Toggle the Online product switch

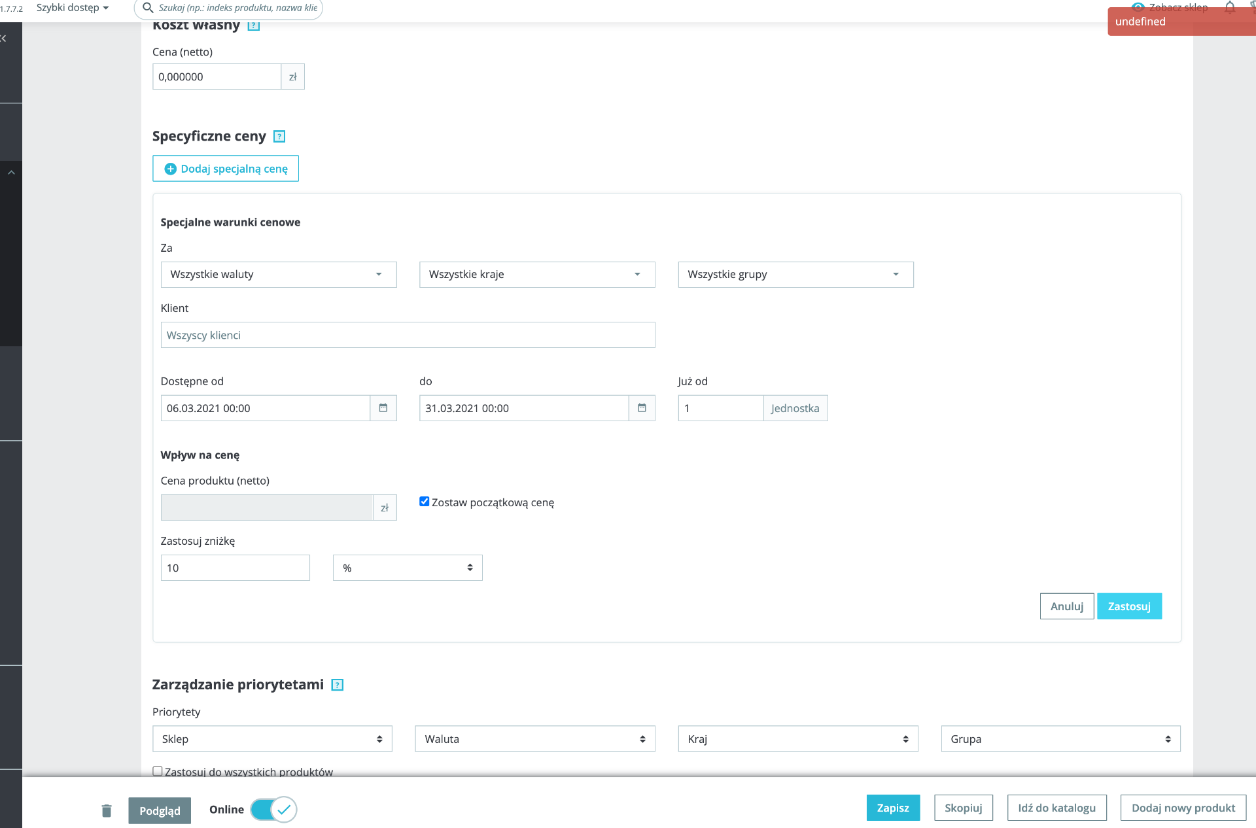273,810
